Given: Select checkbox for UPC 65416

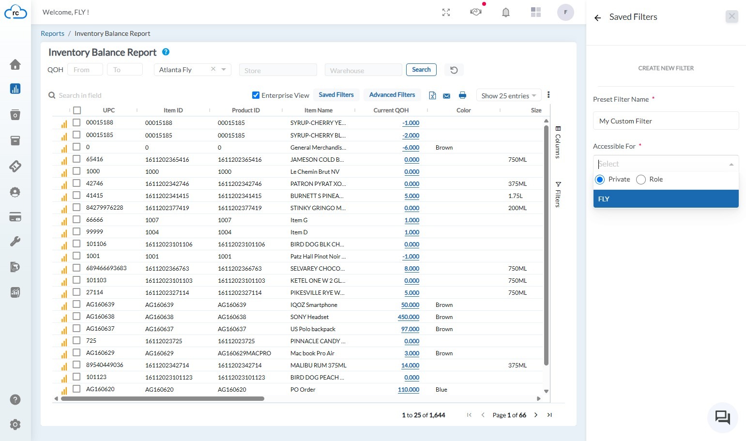Looking at the screenshot, I should click(x=76, y=159).
